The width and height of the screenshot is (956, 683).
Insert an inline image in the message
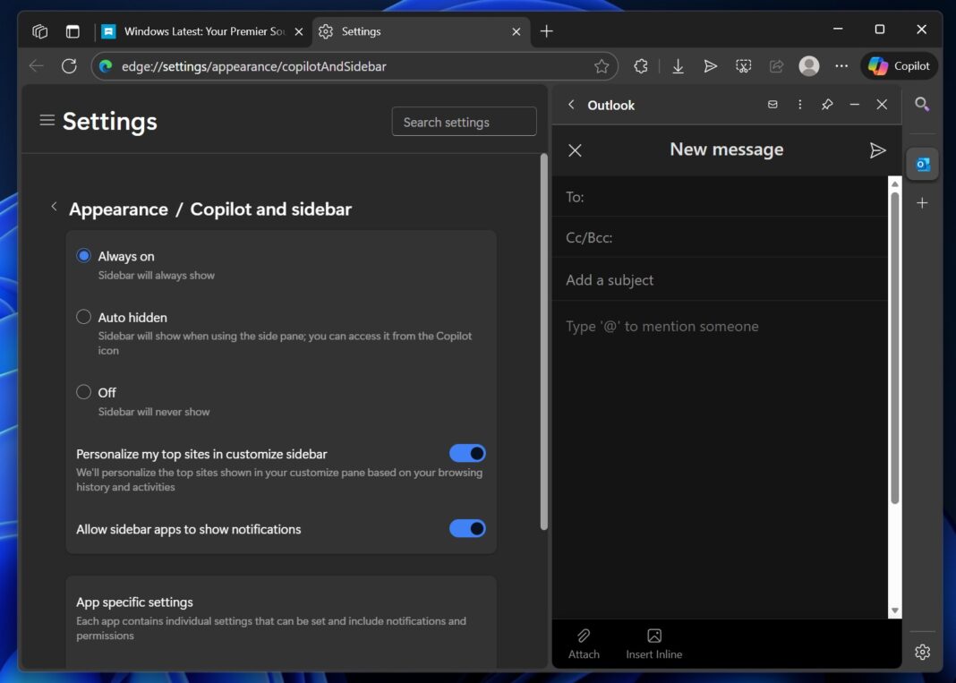[653, 645]
